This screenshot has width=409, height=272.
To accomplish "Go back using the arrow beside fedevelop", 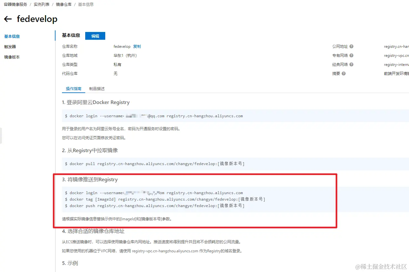I will 8,19.
